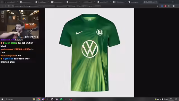Click chat username 'mohammad_2229dkxb29fb'
Image resolution: width=179 pixels, height=101 pixels.
[x=15, y=49]
